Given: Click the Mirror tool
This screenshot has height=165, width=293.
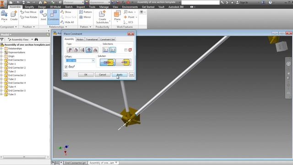Looking at the screenshot, I should pos(85,17).
